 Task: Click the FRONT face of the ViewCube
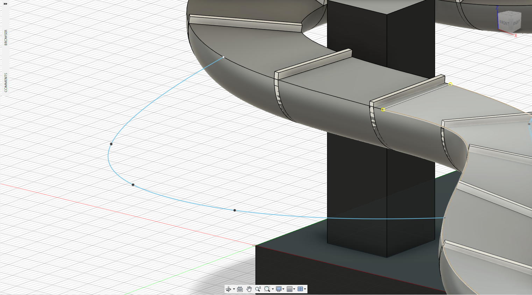pyautogui.click(x=504, y=23)
